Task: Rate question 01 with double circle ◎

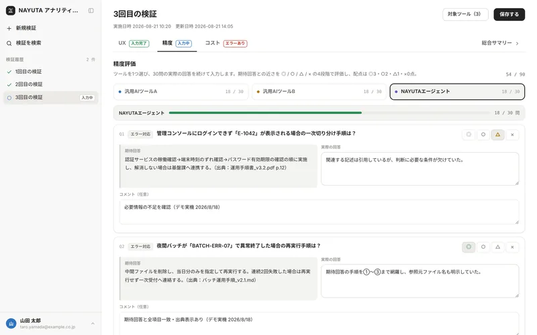Action: tap(469, 135)
